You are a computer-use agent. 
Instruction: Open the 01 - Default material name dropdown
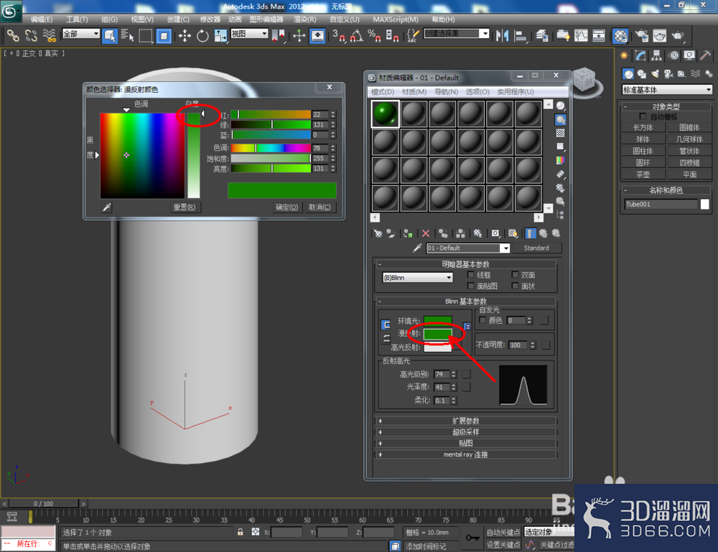coord(467,248)
